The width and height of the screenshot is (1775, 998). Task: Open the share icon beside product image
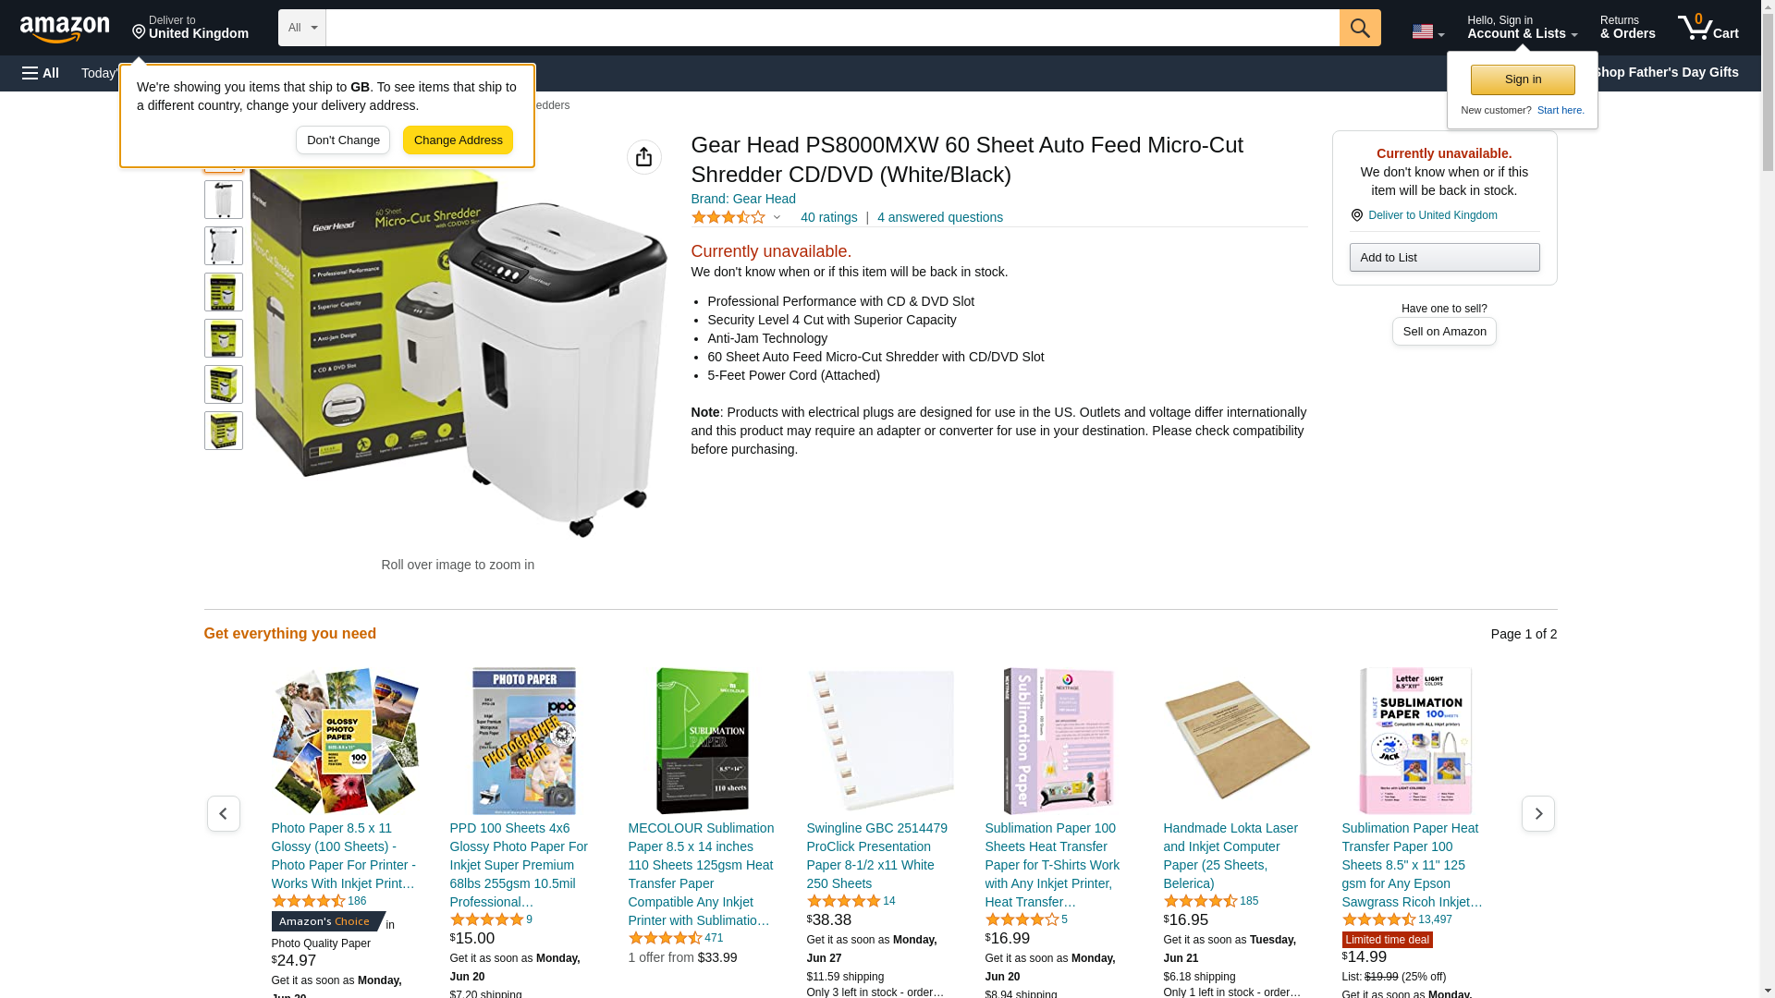[x=644, y=157]
